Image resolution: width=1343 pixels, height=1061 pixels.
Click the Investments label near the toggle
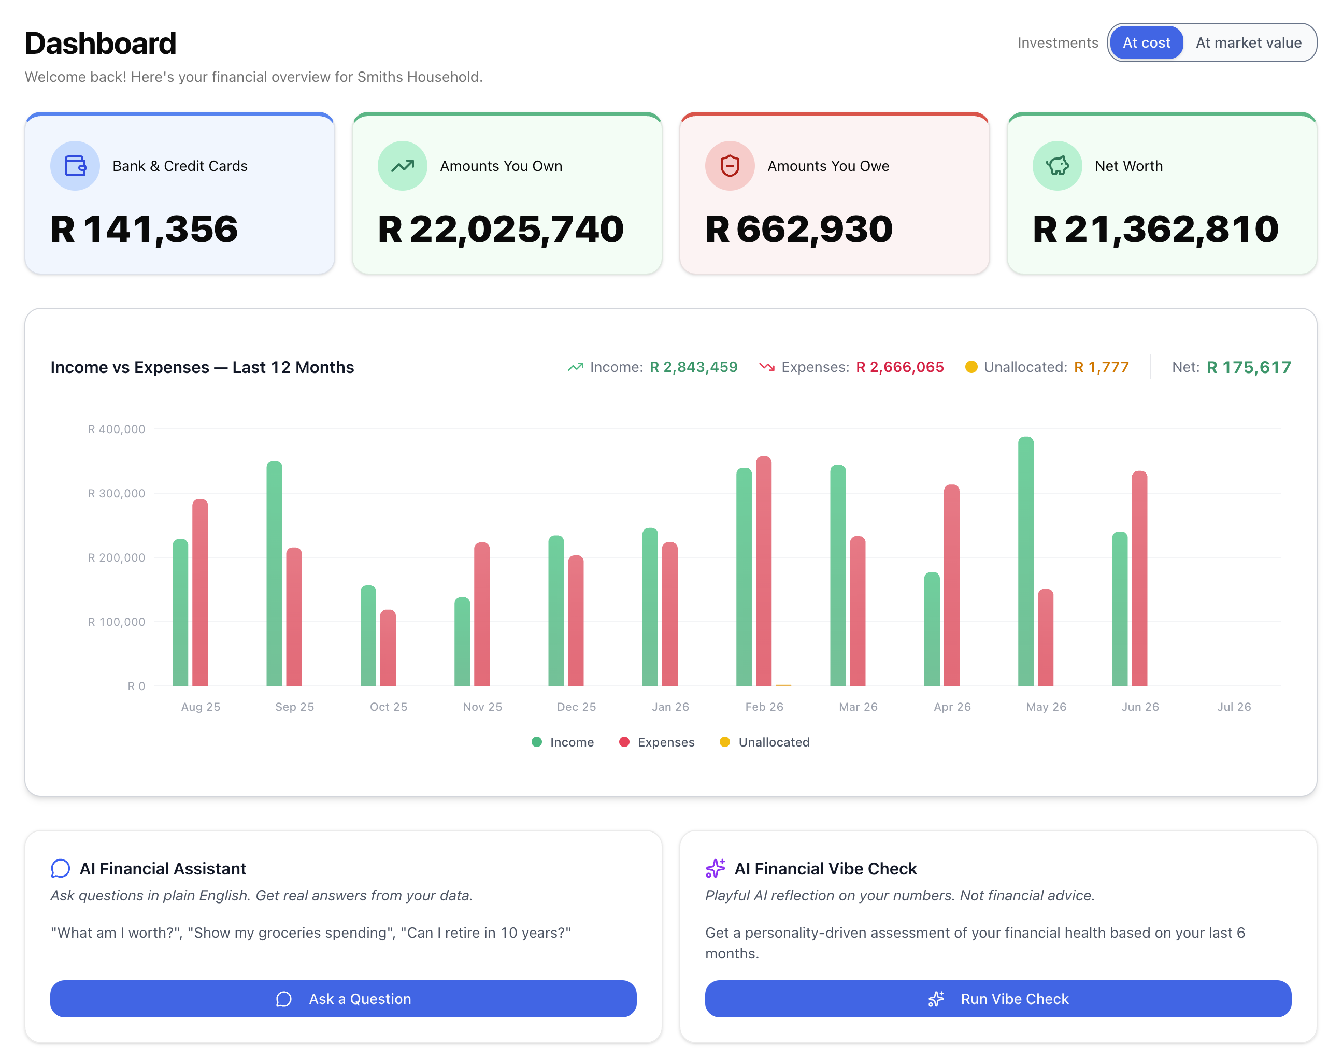(x=1058, y=43)
